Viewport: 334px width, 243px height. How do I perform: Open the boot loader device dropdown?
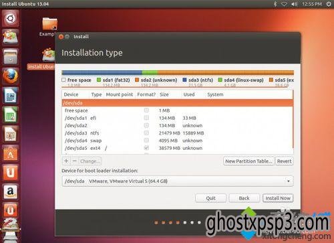[178, 181]
